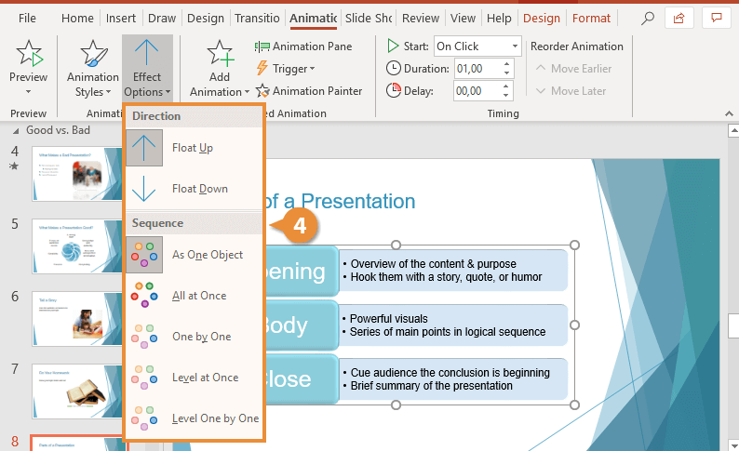Select the Float Down direction option
Image resolution: width=739 pixels, height=451 pixels.
[194, 189]
